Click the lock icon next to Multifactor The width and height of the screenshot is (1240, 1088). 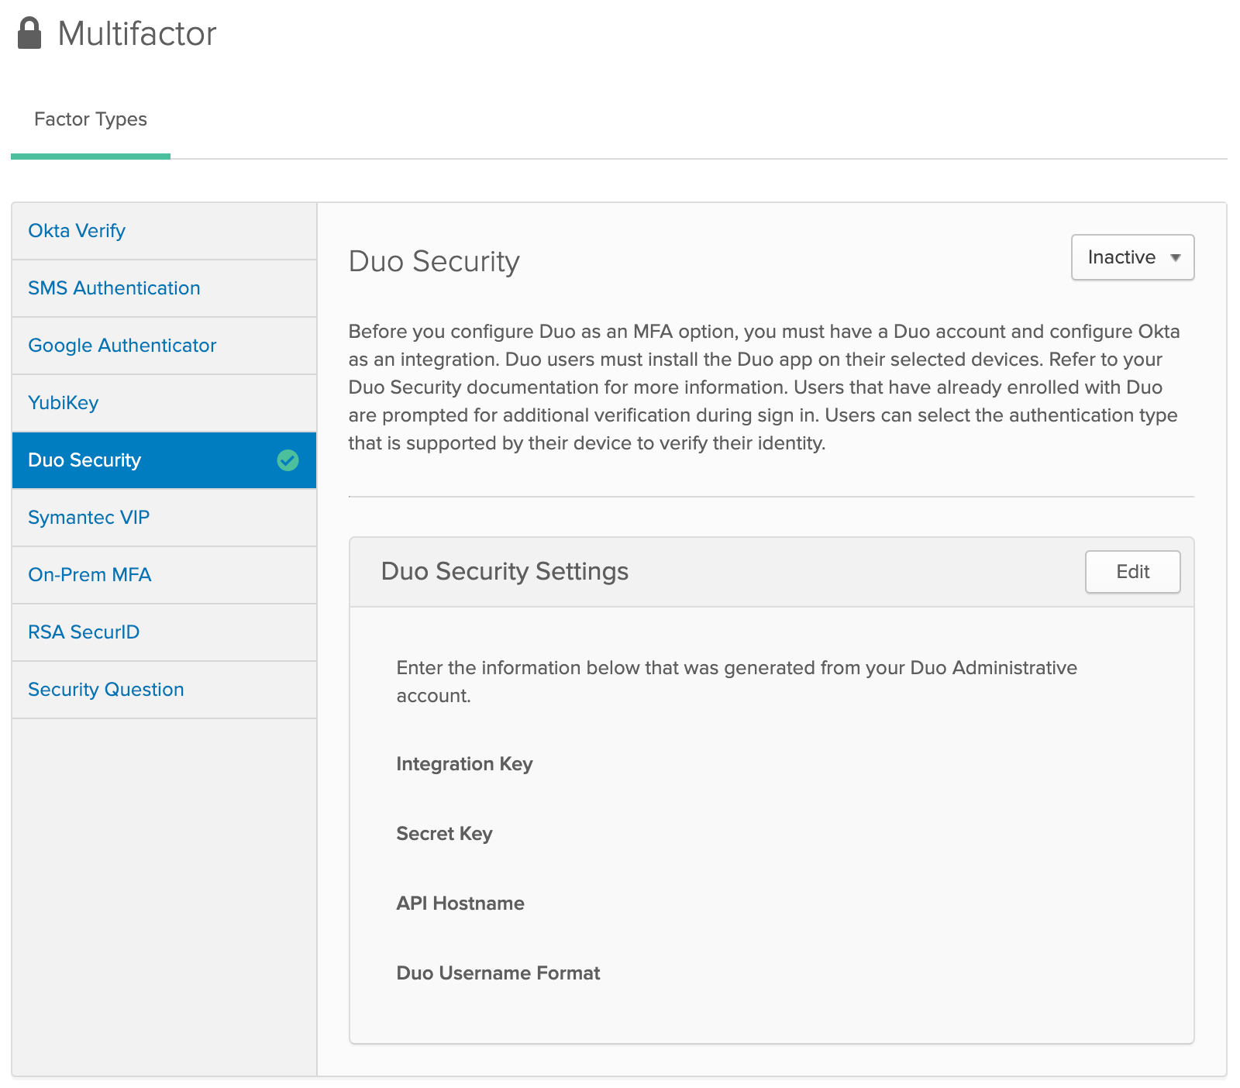click(30, 33)
